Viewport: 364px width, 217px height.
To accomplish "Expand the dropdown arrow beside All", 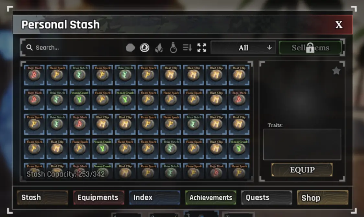I will tap(269, 47).
